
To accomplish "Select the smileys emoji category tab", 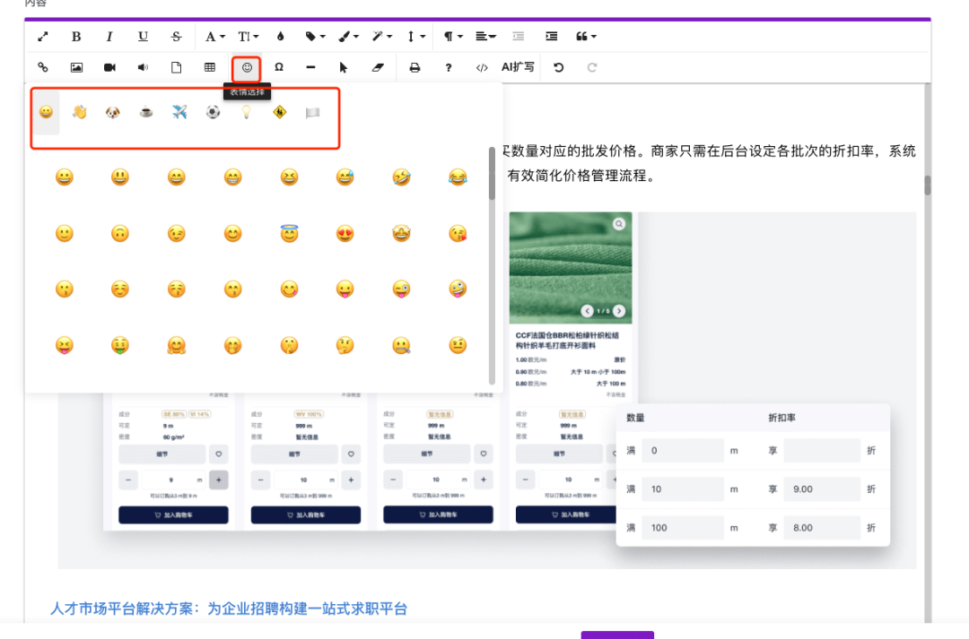I will click(47, 112).
